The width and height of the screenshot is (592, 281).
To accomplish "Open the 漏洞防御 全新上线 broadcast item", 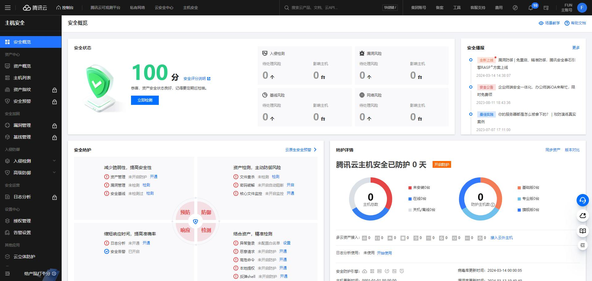I will pos(526,64).
